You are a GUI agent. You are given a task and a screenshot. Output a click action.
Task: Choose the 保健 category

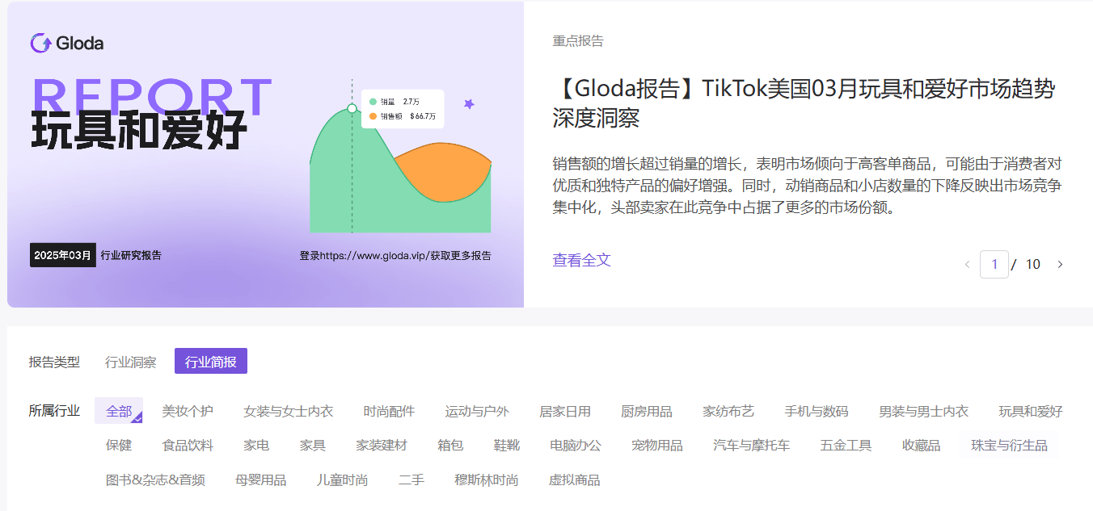[x=119, y=445]
